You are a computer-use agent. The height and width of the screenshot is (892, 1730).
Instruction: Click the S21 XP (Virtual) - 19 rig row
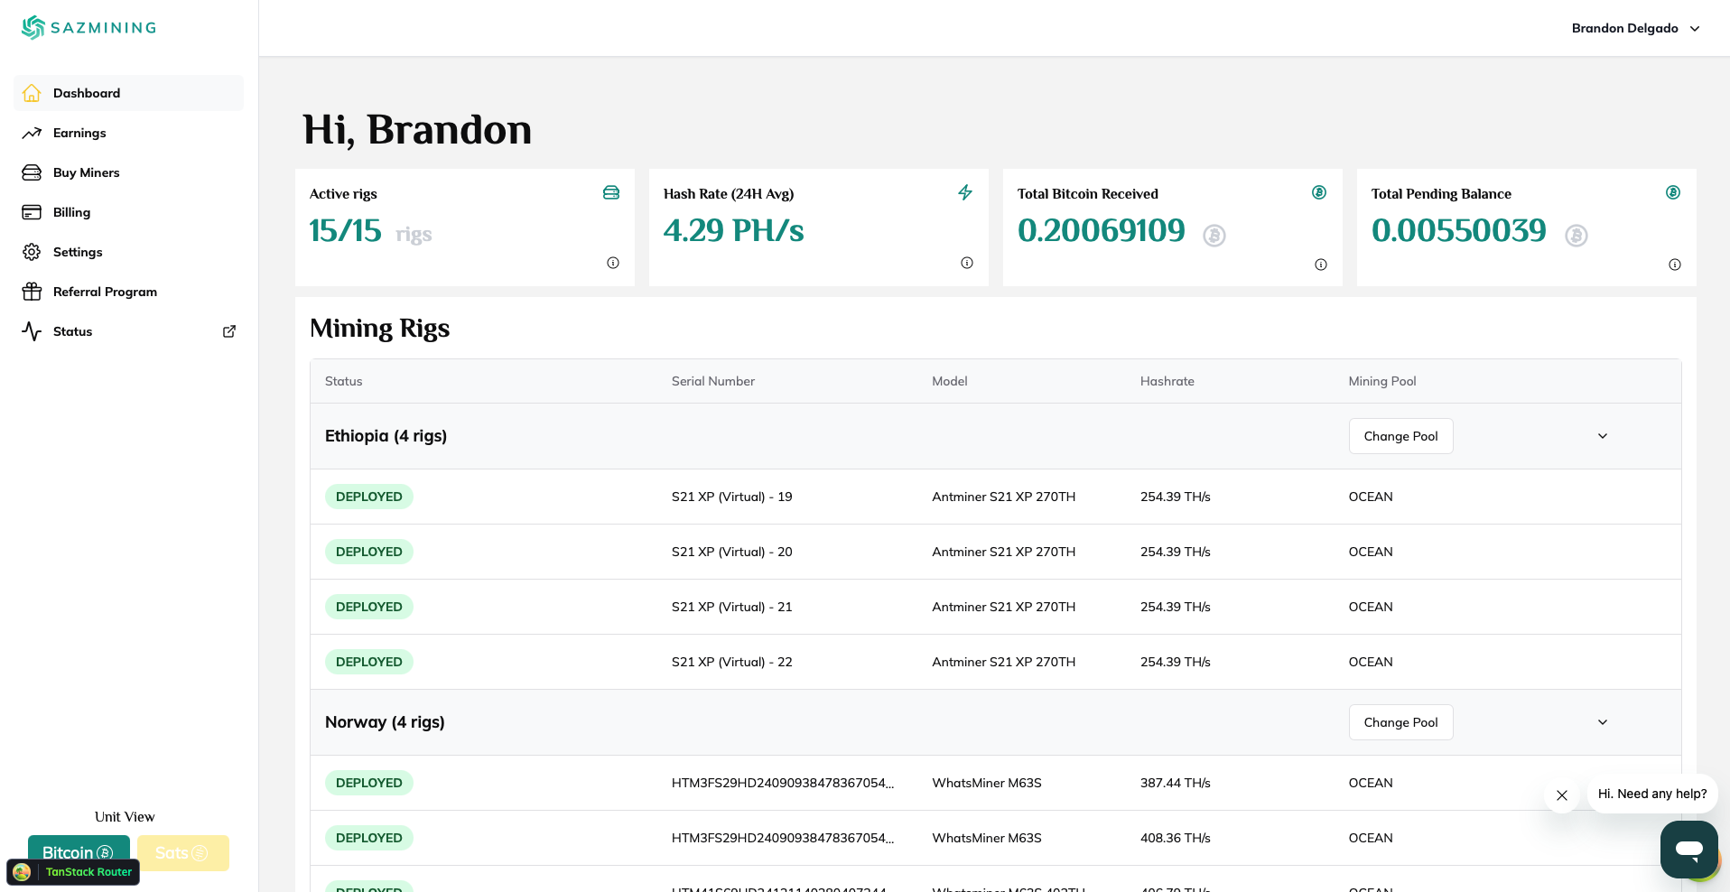[731, 497]
